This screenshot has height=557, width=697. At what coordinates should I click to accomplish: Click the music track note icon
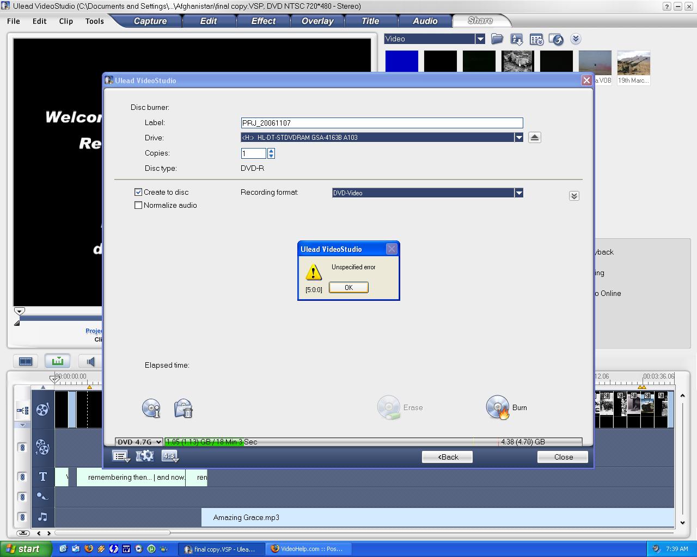tap(42, 517)
